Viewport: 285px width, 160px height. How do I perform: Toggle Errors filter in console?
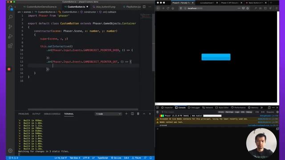click(221, 112)
